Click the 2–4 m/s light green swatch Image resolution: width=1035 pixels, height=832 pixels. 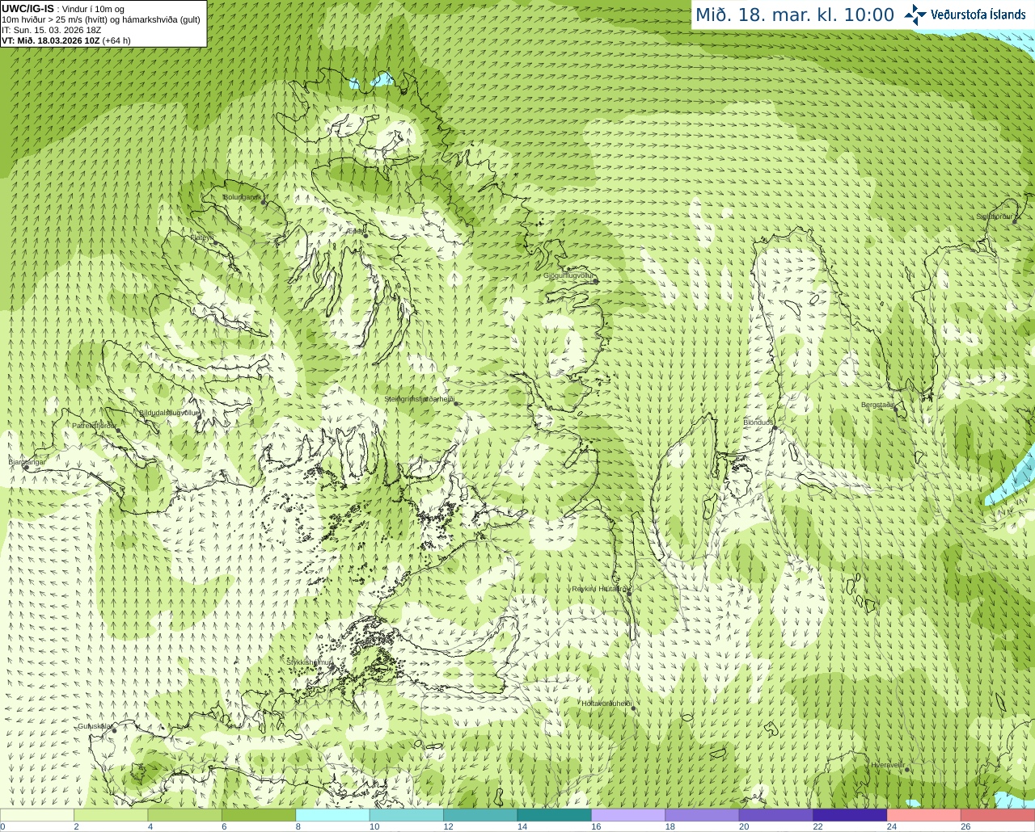tap(111, 815)
